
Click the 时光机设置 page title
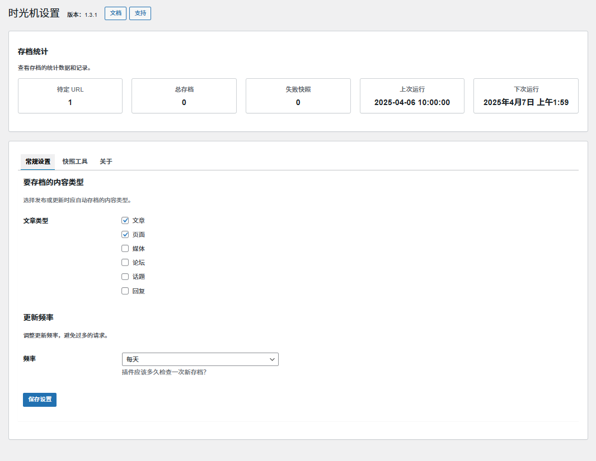coord(34,13)
